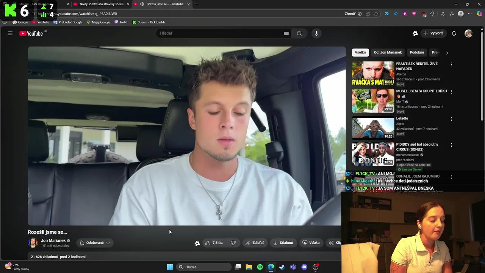The width and height of the screenshot is (485, 273).
Task: Start voice search with microphone
Action: click(316, 33)
